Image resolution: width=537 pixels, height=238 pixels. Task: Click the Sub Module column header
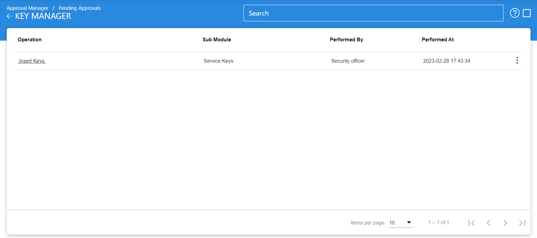point(217,40)
